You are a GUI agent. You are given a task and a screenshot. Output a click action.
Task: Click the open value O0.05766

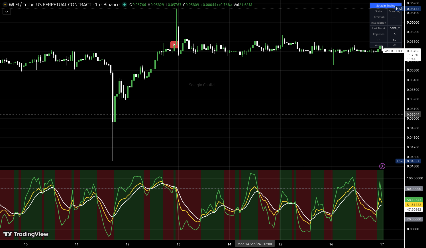[138, 5]
